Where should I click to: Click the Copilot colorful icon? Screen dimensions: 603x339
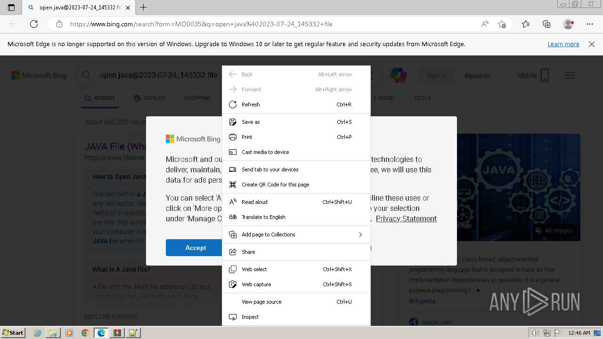tap(399, 75)
